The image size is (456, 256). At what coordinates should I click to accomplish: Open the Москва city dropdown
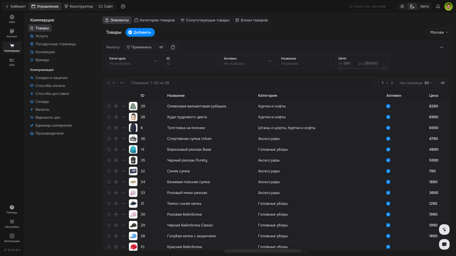(x=439, y=32)
